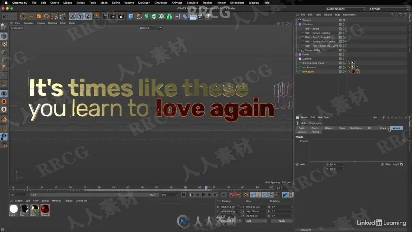This screenshot has width=412, height=232.
Task: Open the MoGraph menu
Action: click(x=144, y=3)
